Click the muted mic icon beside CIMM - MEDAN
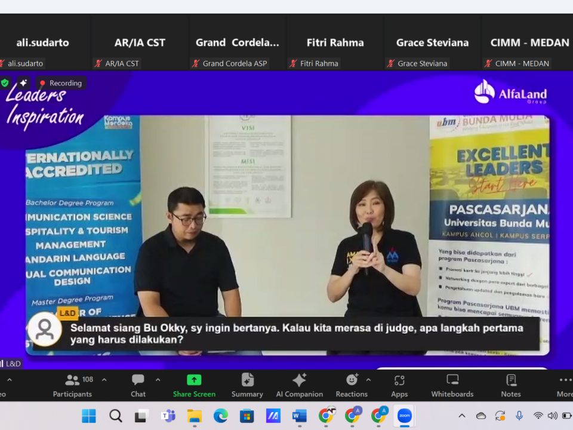 [x=488, y=64]
